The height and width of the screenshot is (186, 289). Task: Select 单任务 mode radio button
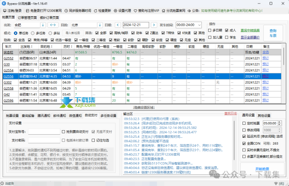click(16, 33)
